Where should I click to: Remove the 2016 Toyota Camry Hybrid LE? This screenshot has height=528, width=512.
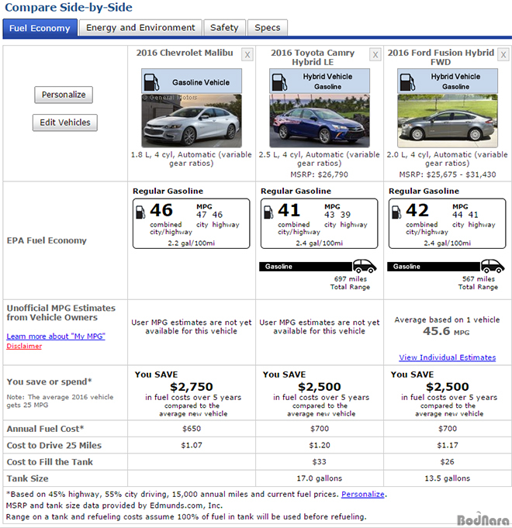click(x=375, y=54)
